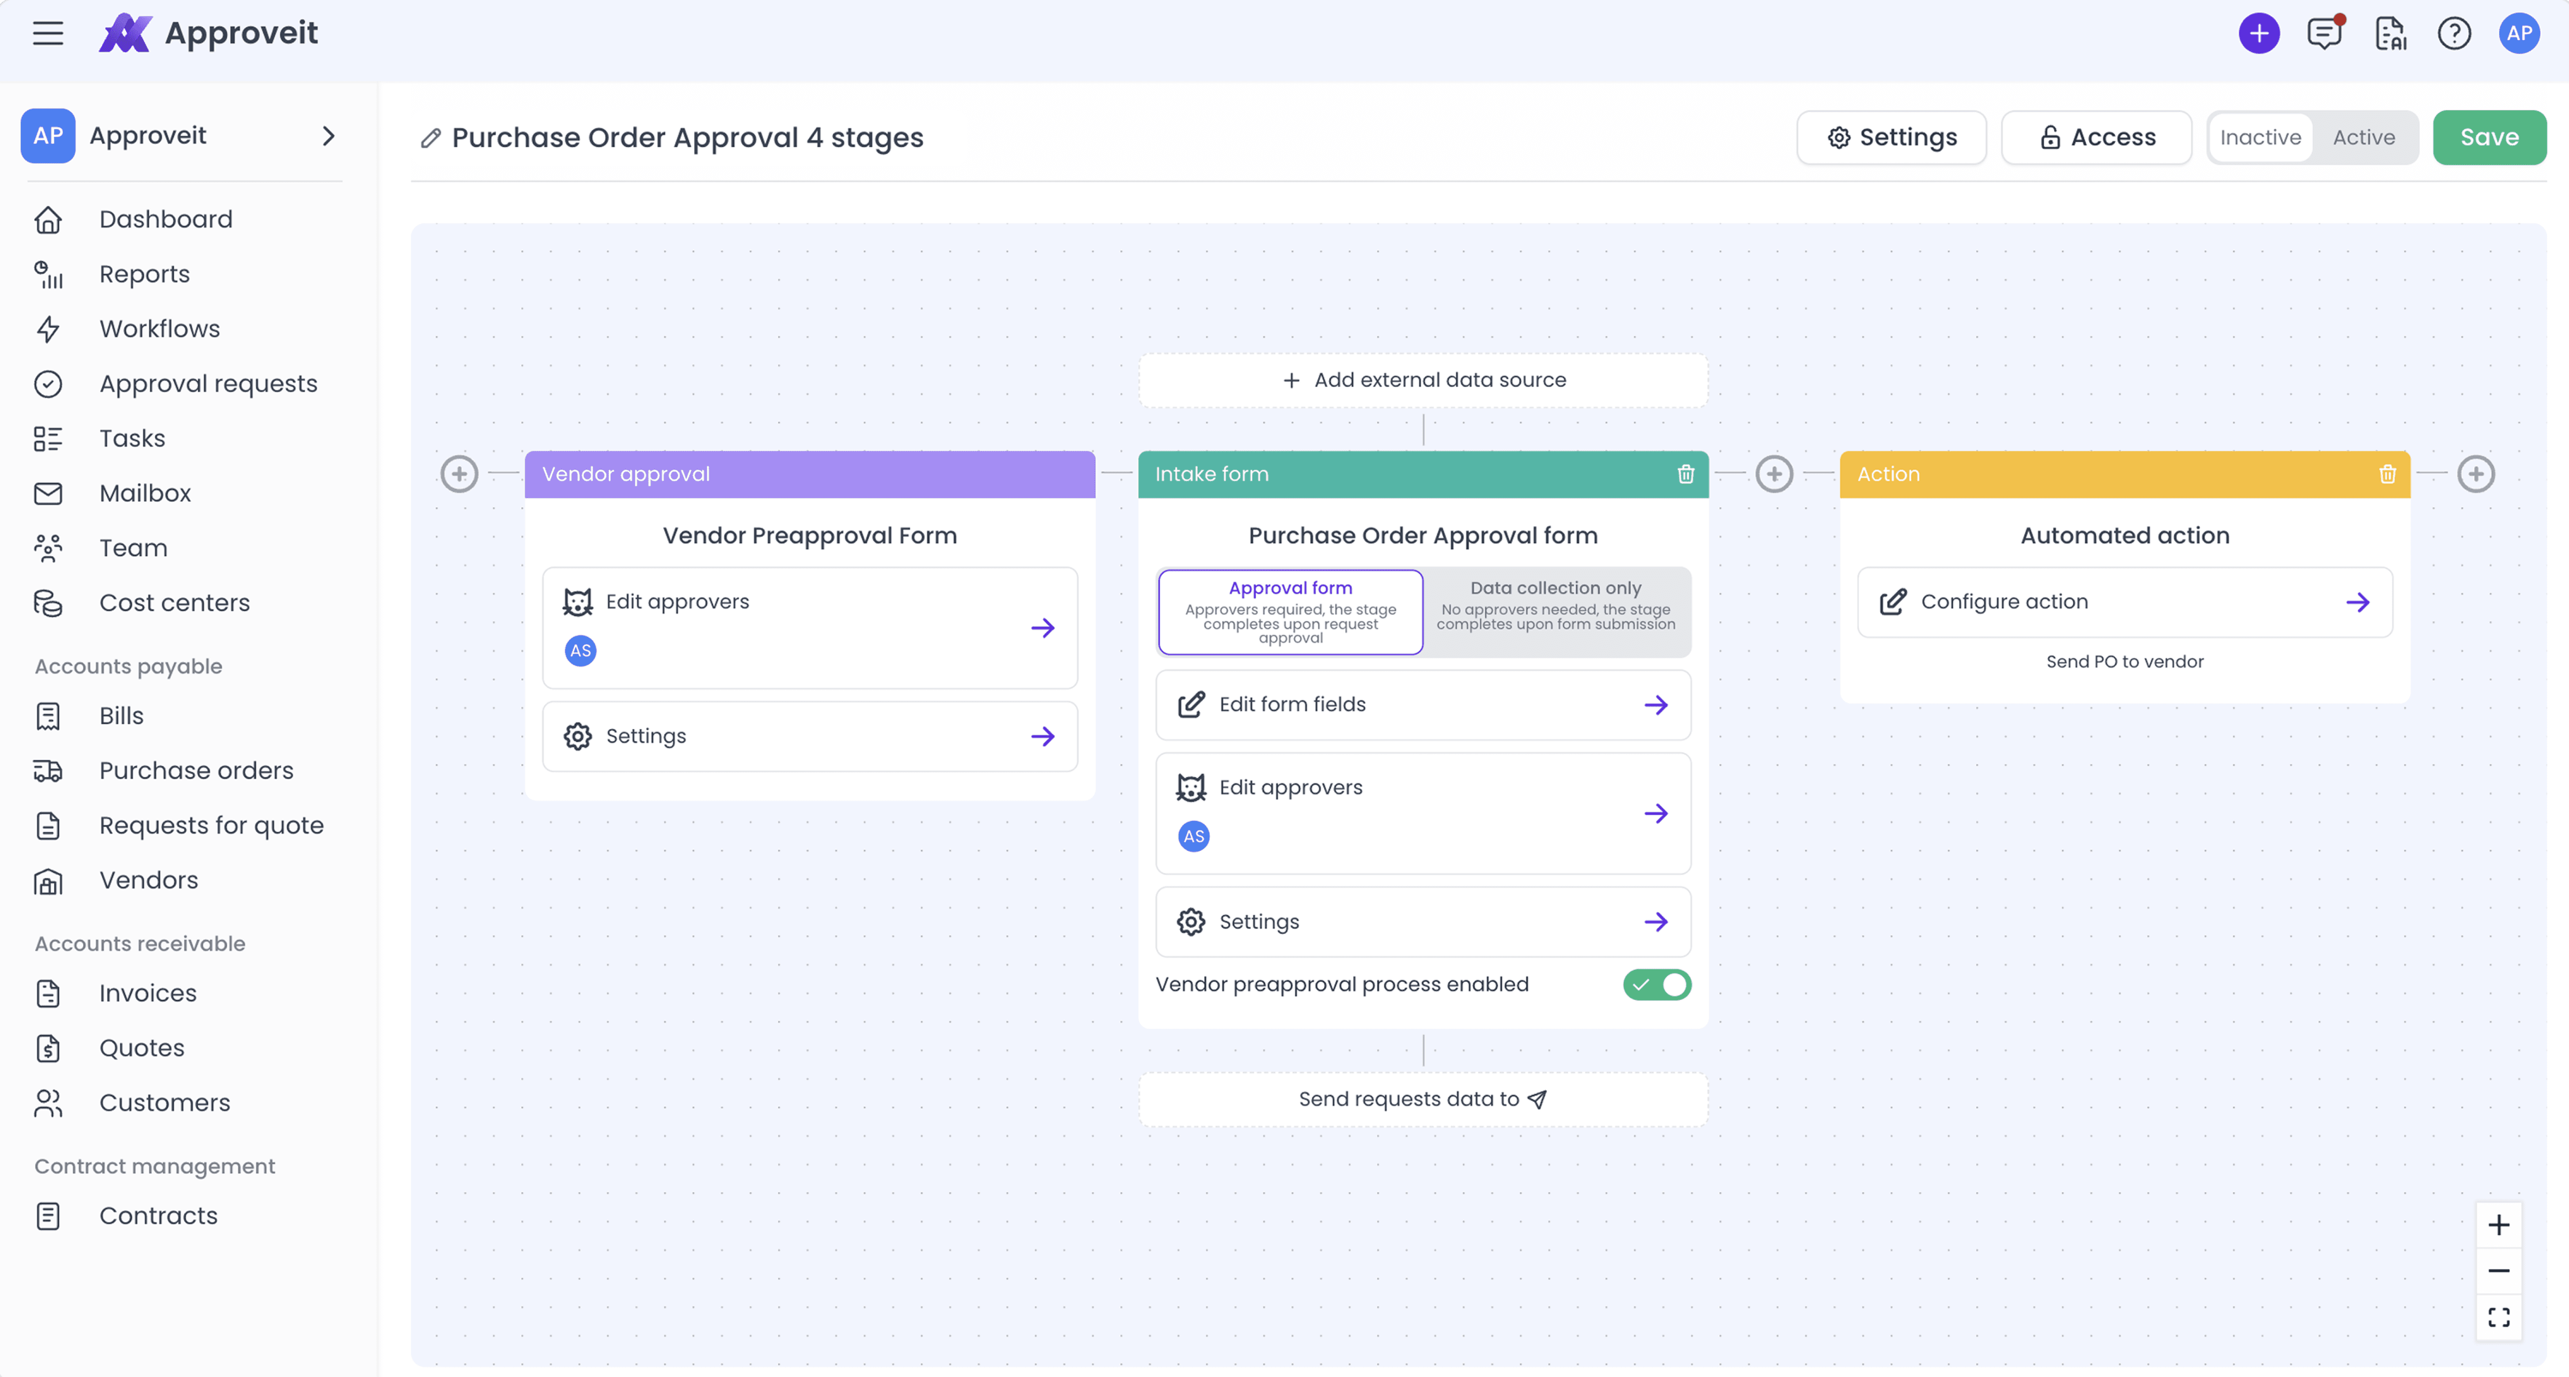This screenshot has height=1377, width=2569.
Task: Disable the Vendor preapproval process toggle
Action: (1656, 984)
